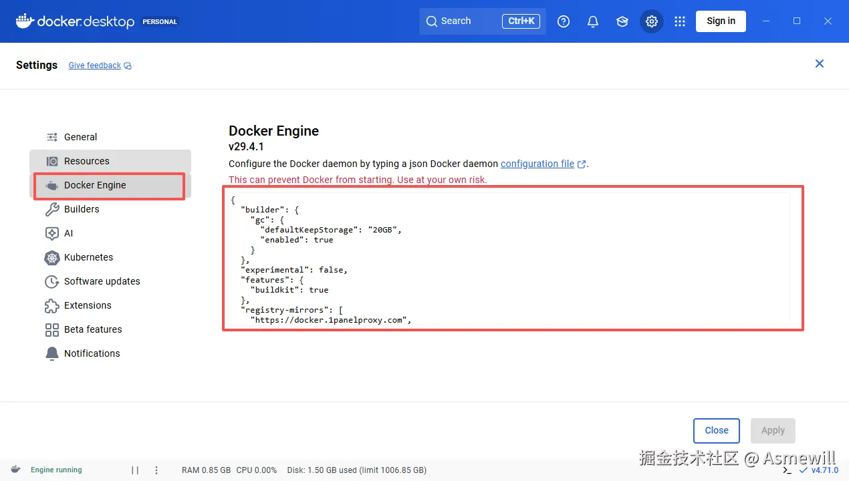Viewport: 849px width, 481px height.
Task: Pause the engine via status bar pause icon
Action: 135,470
